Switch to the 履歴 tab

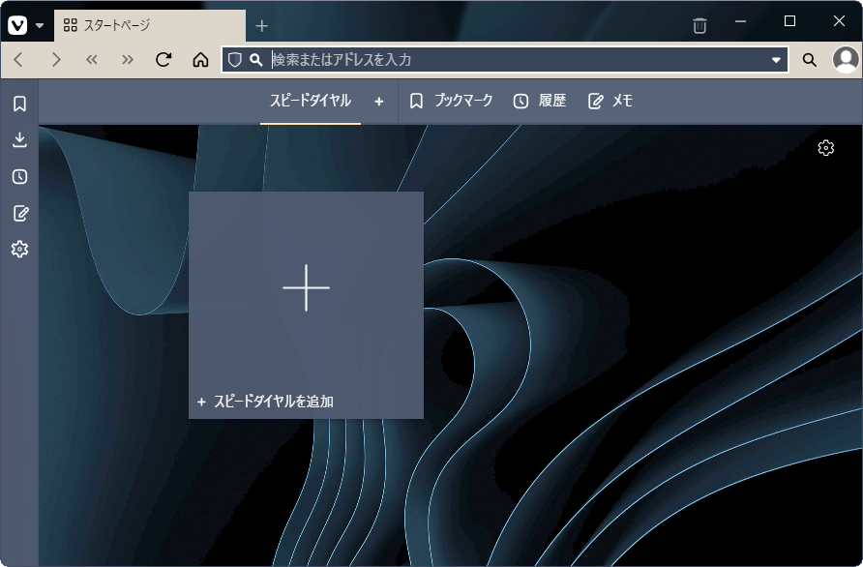pos(540,101)
